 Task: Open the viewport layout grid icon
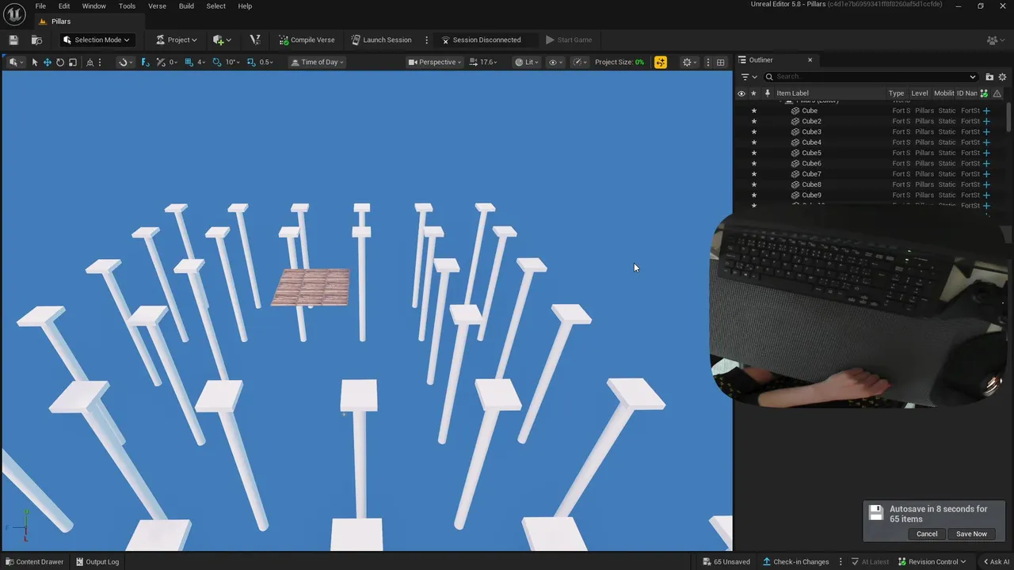720,62
